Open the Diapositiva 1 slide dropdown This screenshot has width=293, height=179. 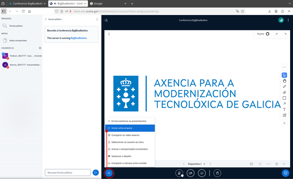click(x=197, y=164)
